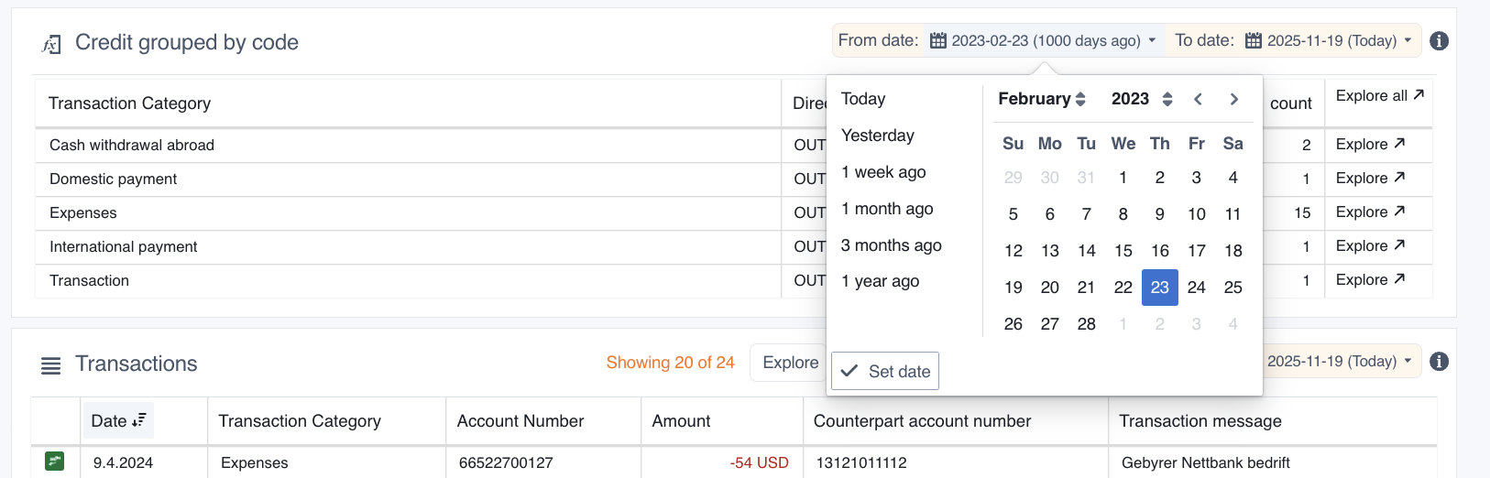The width and height of the screenshot is (1490, 478).
Task: Click the Explore all arrow link
Action: [x=1379, y=96]
